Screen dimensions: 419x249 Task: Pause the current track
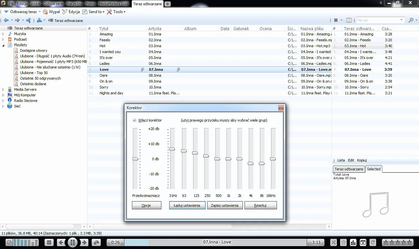coord(72,242)
